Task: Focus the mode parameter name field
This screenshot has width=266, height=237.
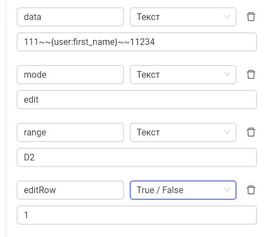Action: [70, 74]
